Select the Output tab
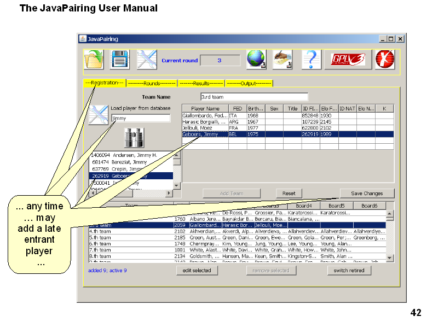The height and width of the screenshot is (328, 438). 249,83
